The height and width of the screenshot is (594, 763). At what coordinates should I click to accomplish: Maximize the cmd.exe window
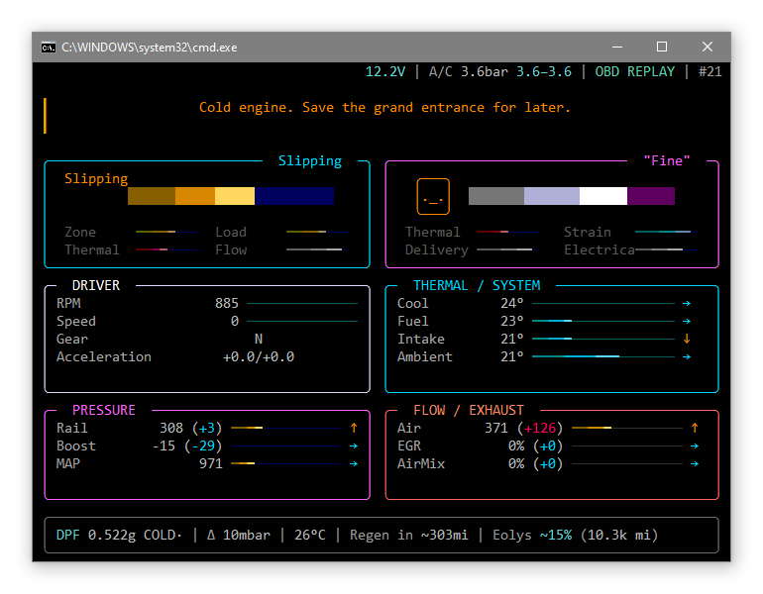662,48
